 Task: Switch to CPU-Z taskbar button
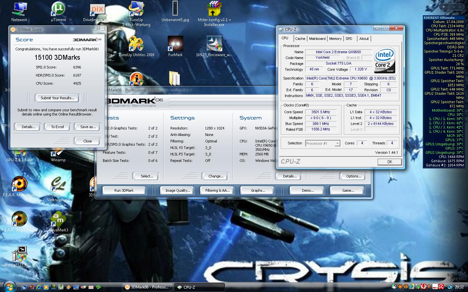click(200, 287)
